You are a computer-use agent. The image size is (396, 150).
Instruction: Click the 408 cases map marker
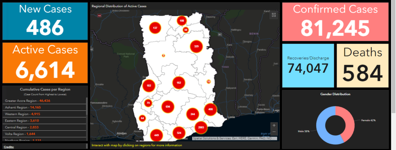point(210,109)
